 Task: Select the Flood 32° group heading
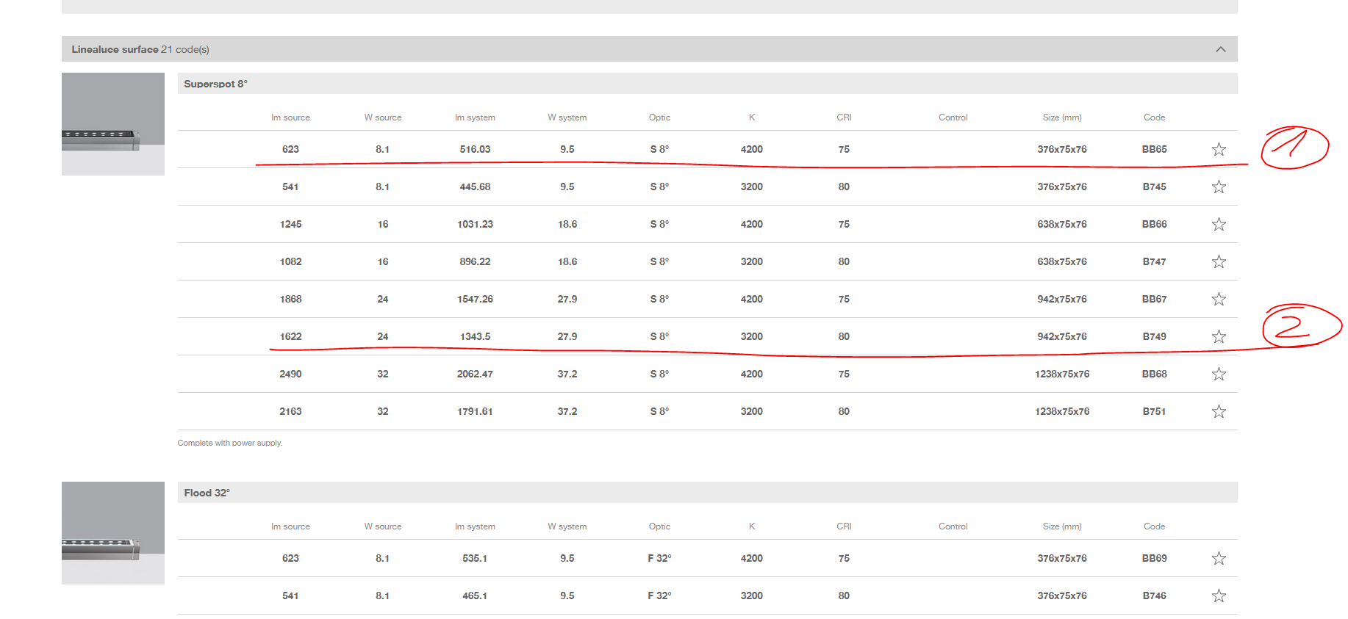[x=207, y=493]
